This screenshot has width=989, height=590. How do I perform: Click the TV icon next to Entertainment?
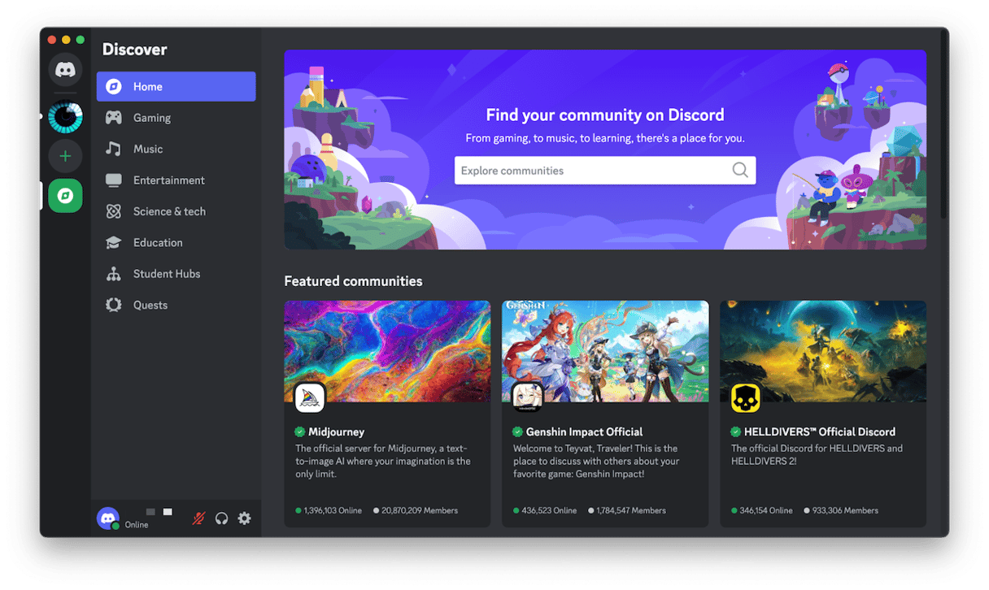114,180
